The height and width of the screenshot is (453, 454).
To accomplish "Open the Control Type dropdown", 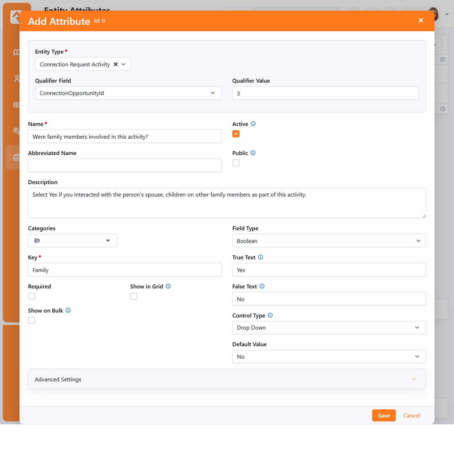I will (329, 328).
